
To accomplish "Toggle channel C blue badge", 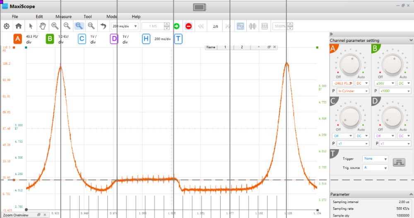I will click(x=82, y=39).
